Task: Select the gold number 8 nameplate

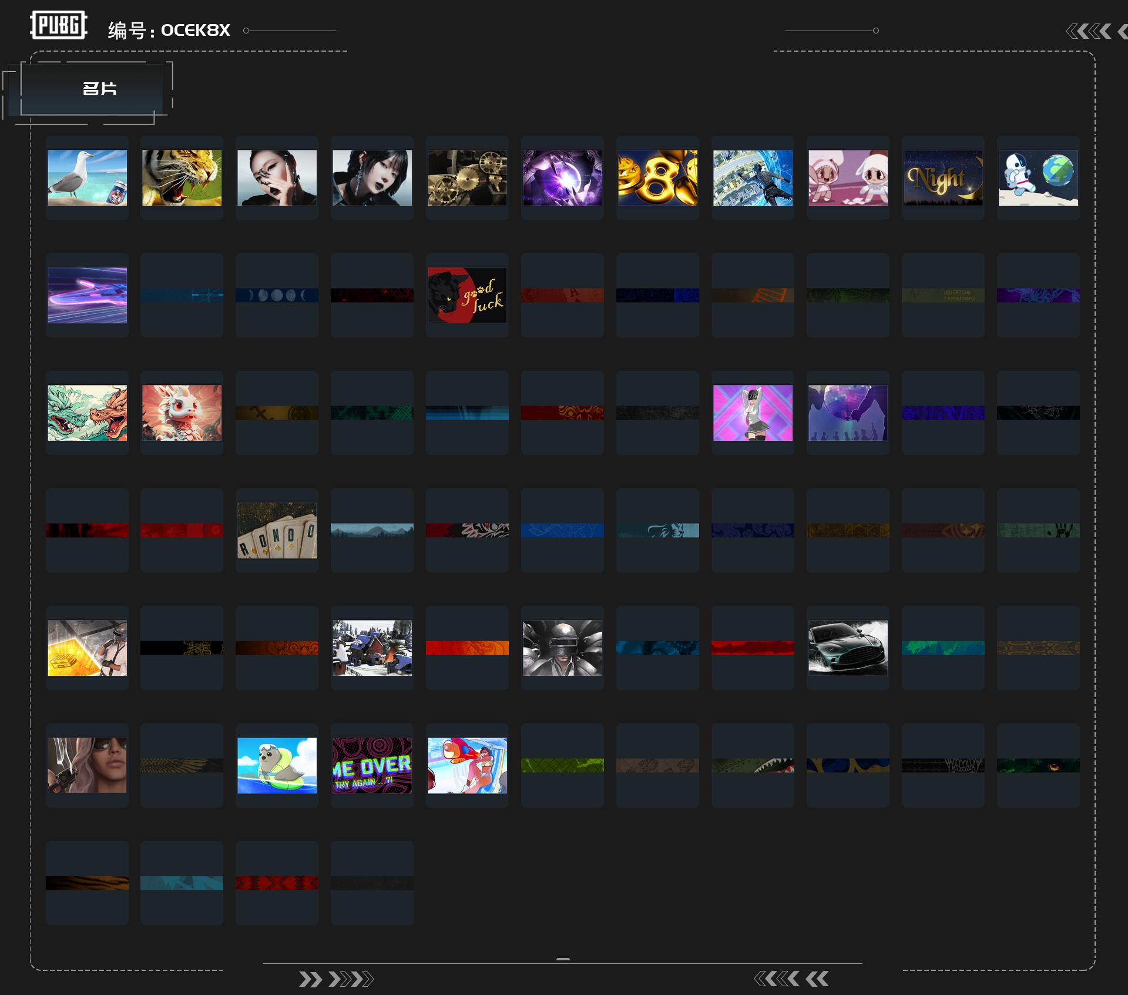Action: pyautogui.click(x=657, y=177)
